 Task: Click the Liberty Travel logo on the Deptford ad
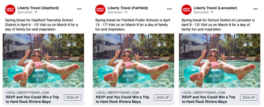10,9
